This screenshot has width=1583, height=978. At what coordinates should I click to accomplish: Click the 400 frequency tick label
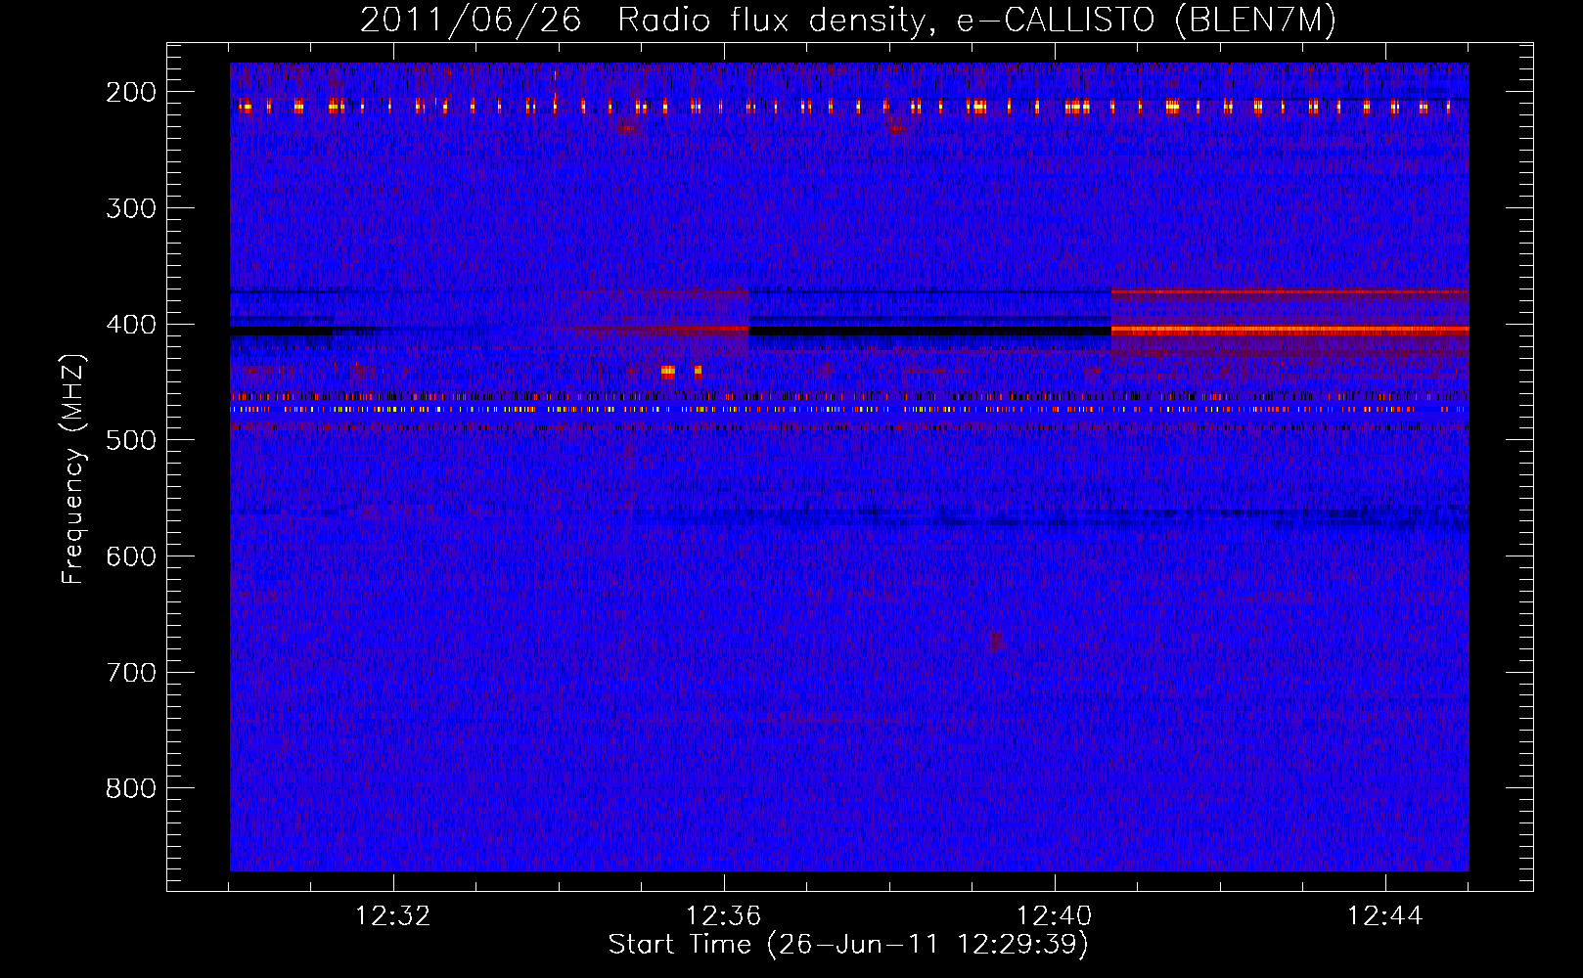[x=131, y=325]
